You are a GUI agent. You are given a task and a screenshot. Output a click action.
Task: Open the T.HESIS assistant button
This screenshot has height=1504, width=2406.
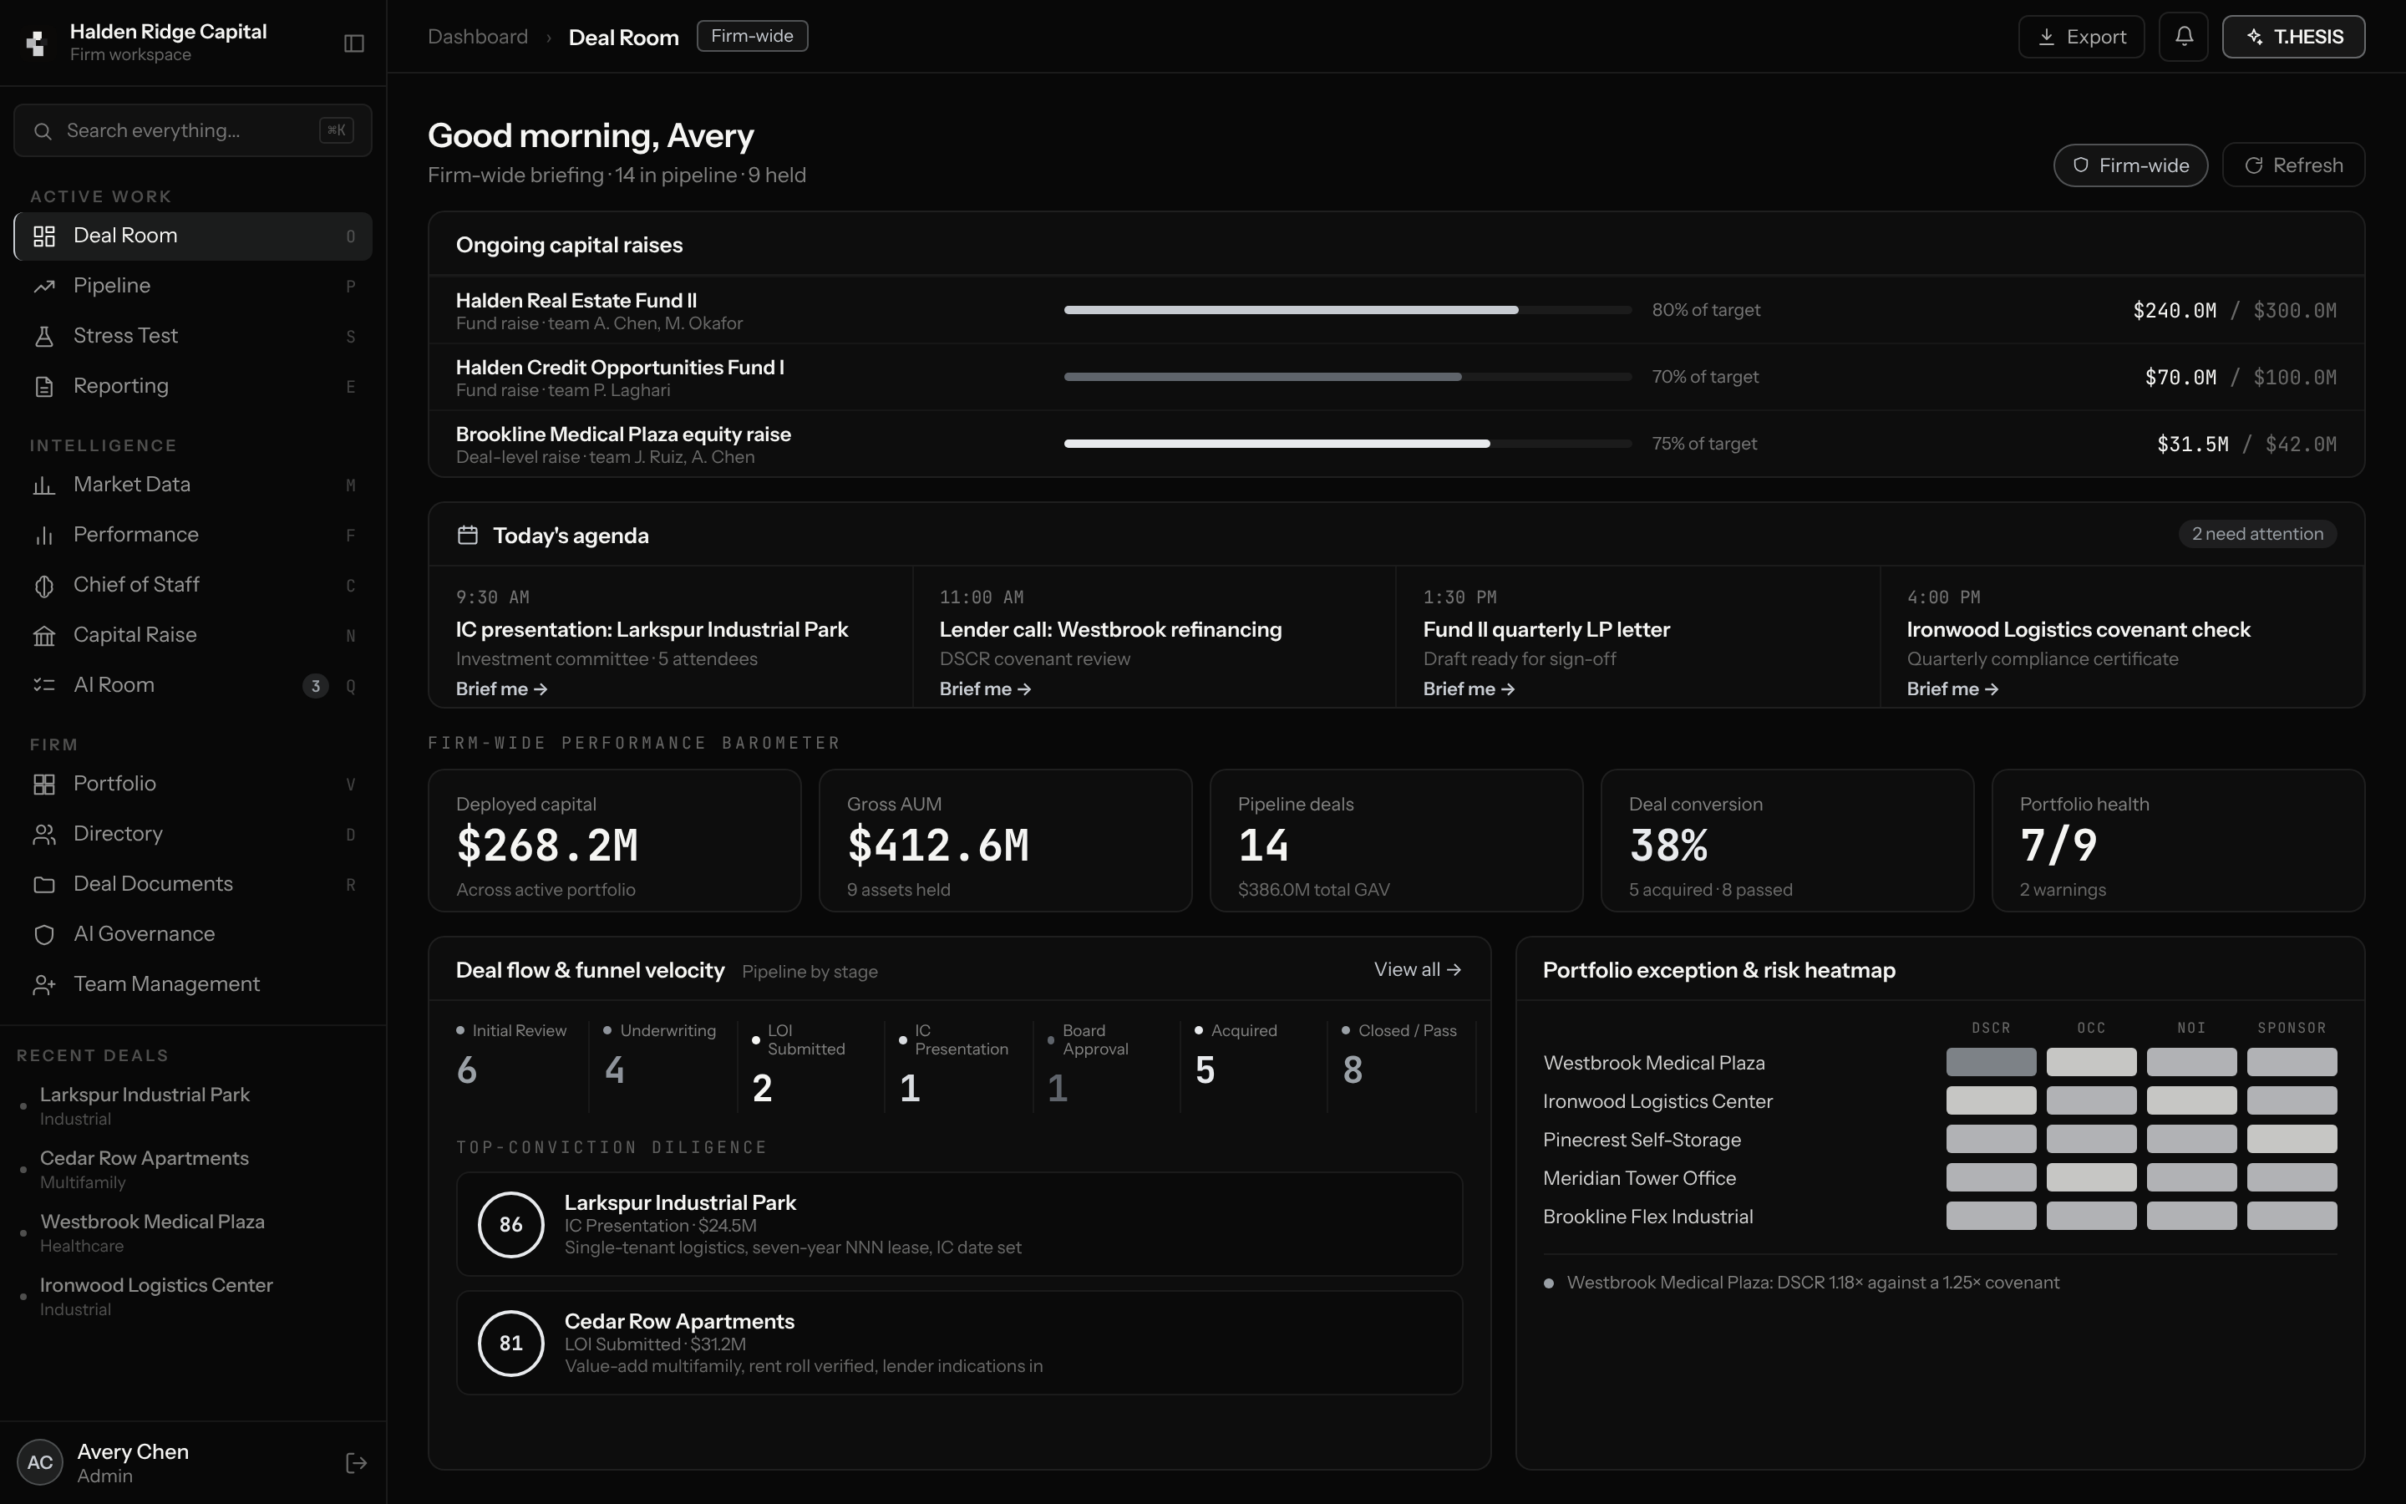[2292, 37]
